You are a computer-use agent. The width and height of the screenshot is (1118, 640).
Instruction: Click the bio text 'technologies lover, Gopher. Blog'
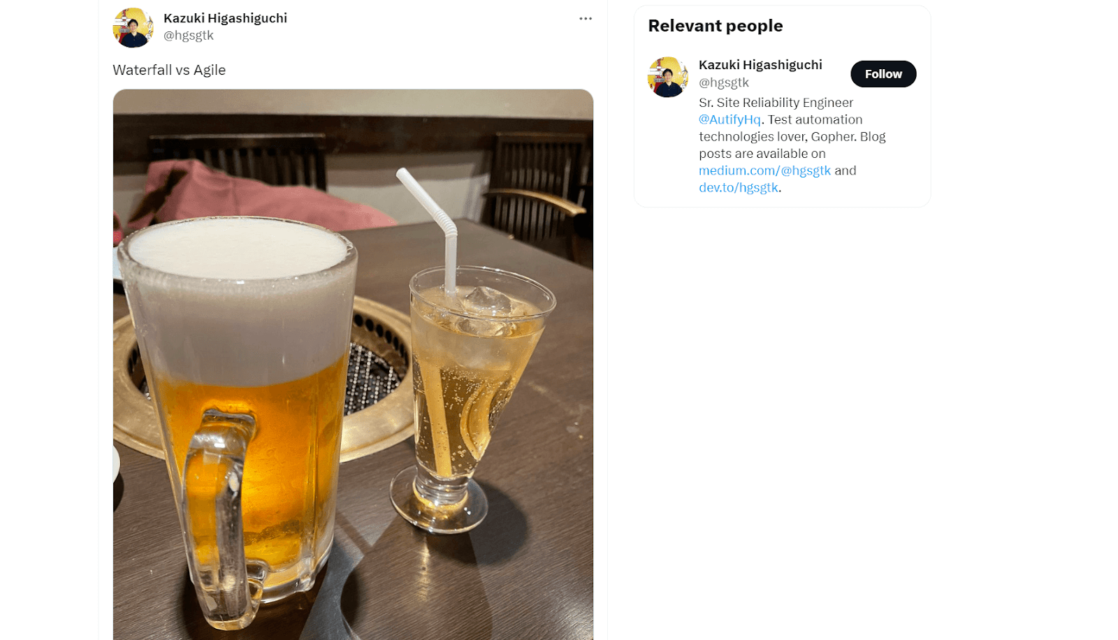(x=792, y=137)
